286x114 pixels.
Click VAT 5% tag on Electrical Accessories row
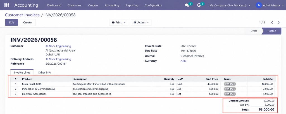coord(230,94)
